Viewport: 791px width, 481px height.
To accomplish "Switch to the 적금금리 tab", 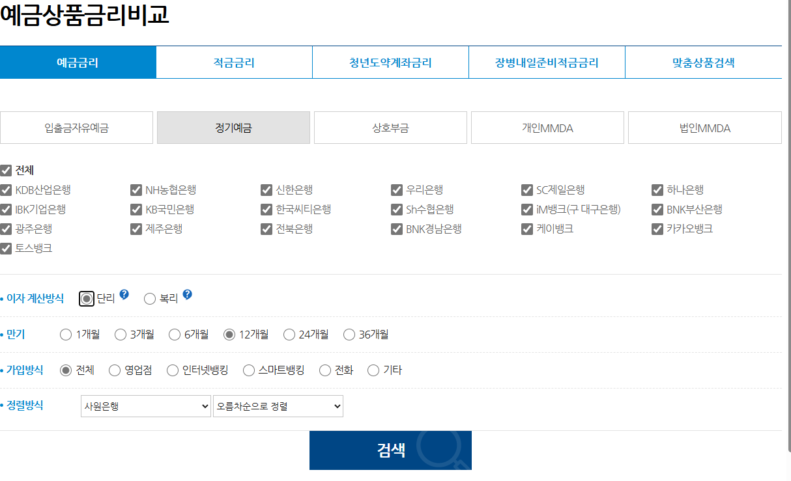I will coord(234,62).
